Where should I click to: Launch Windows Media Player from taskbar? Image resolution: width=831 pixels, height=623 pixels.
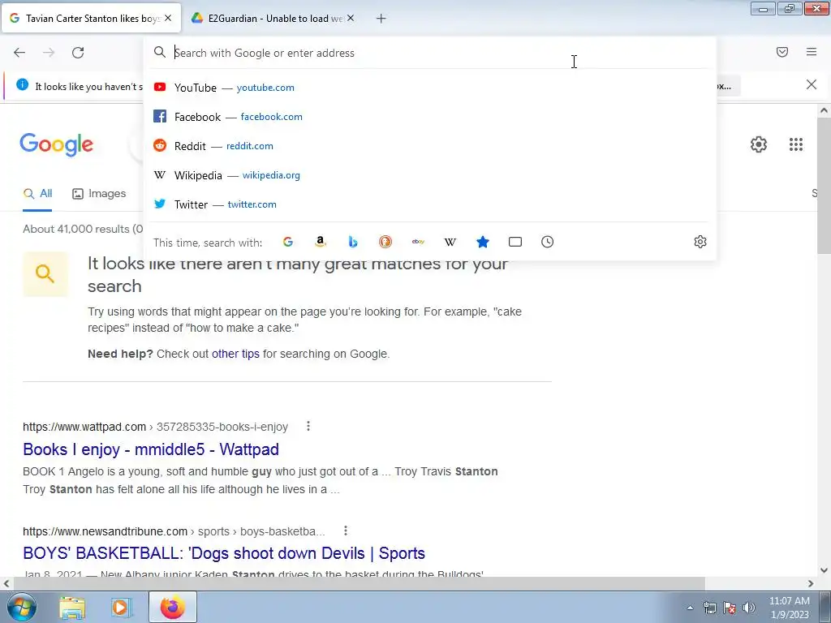(x=122, y=607)
